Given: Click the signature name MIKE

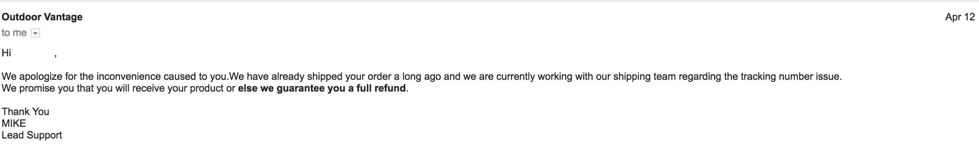Looking at the screenshot, I should click(x=14, y=124).
